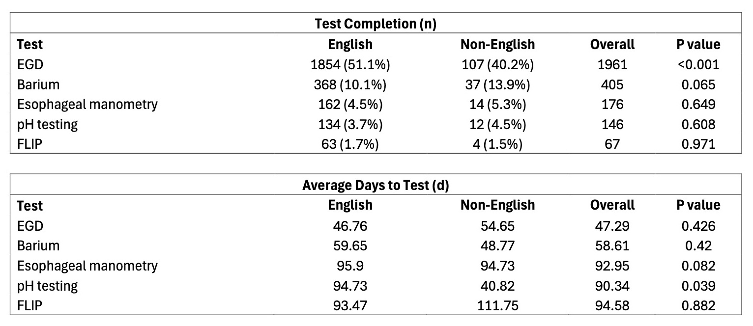Select the Non-English Barium value 48.77
753x326 pixels.
coord(497,246)
